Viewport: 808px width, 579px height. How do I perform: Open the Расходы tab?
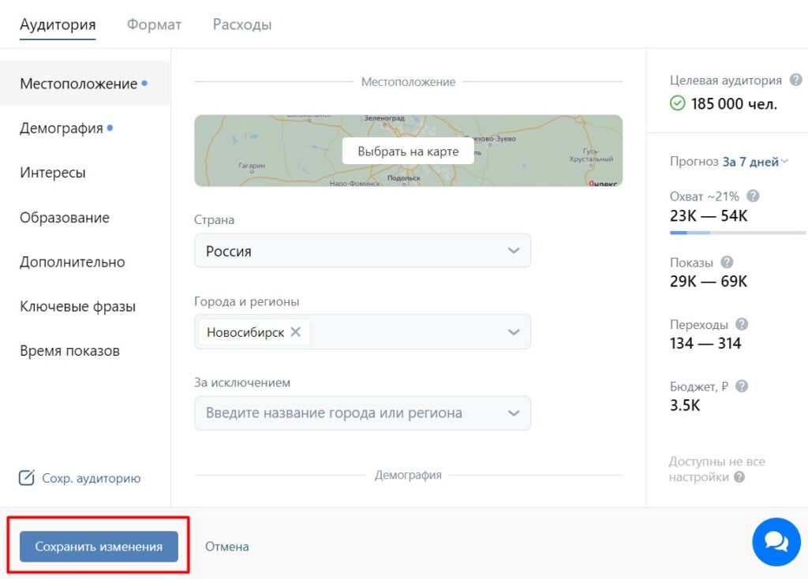click(x=242, y=24)
